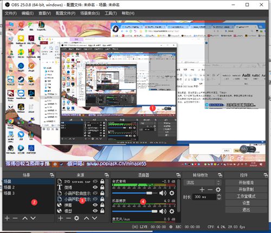Viewport: 271px width, 233px height.
Task: Move source up in Sources panel
Action: point(87,218)
